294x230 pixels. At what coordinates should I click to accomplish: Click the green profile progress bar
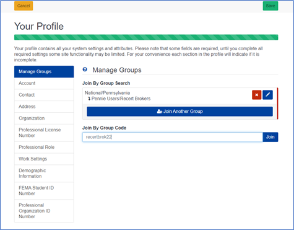[x=146, y=37]
